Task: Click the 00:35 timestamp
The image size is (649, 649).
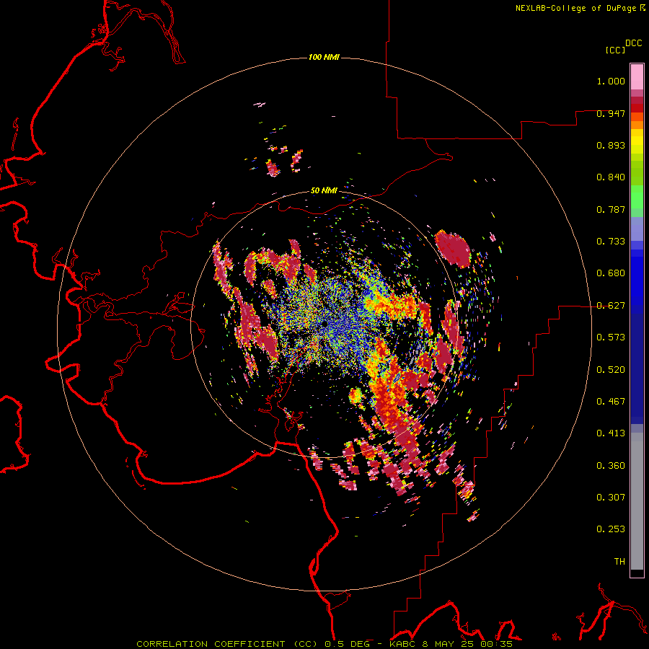Action: coord(496,644)
